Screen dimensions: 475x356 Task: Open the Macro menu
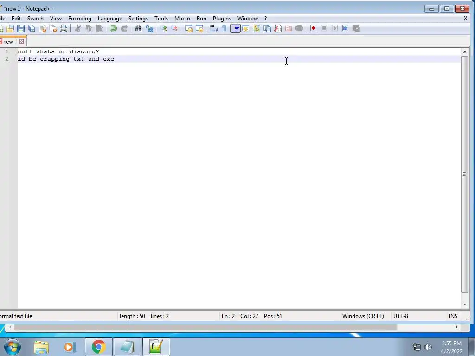point(182,19)
